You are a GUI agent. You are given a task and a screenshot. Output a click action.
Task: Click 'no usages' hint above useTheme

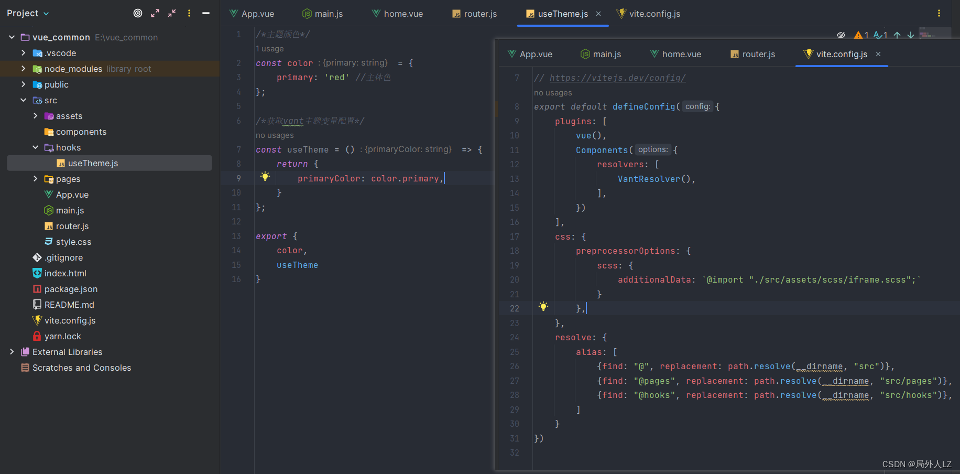pos(275,135)
